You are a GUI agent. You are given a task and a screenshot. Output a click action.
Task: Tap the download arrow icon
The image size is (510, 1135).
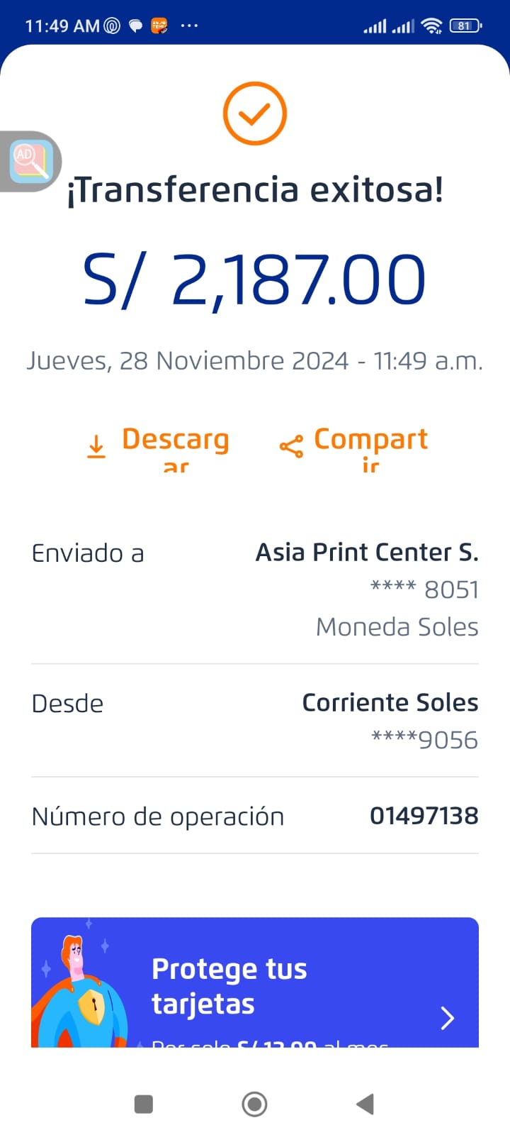click(x=96, y=447)
